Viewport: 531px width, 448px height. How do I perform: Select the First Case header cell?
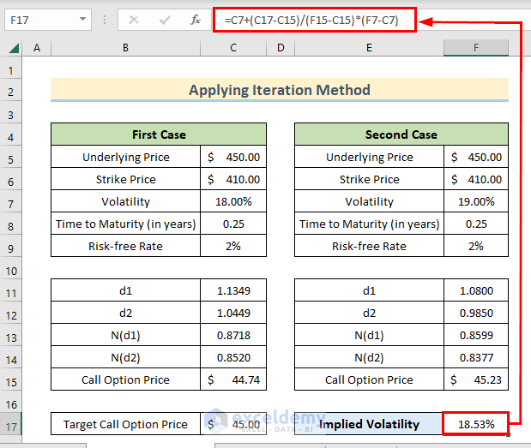click(x=159, y=134)
